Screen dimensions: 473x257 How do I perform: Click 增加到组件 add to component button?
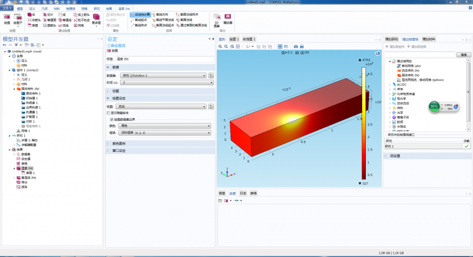(395, 47)
